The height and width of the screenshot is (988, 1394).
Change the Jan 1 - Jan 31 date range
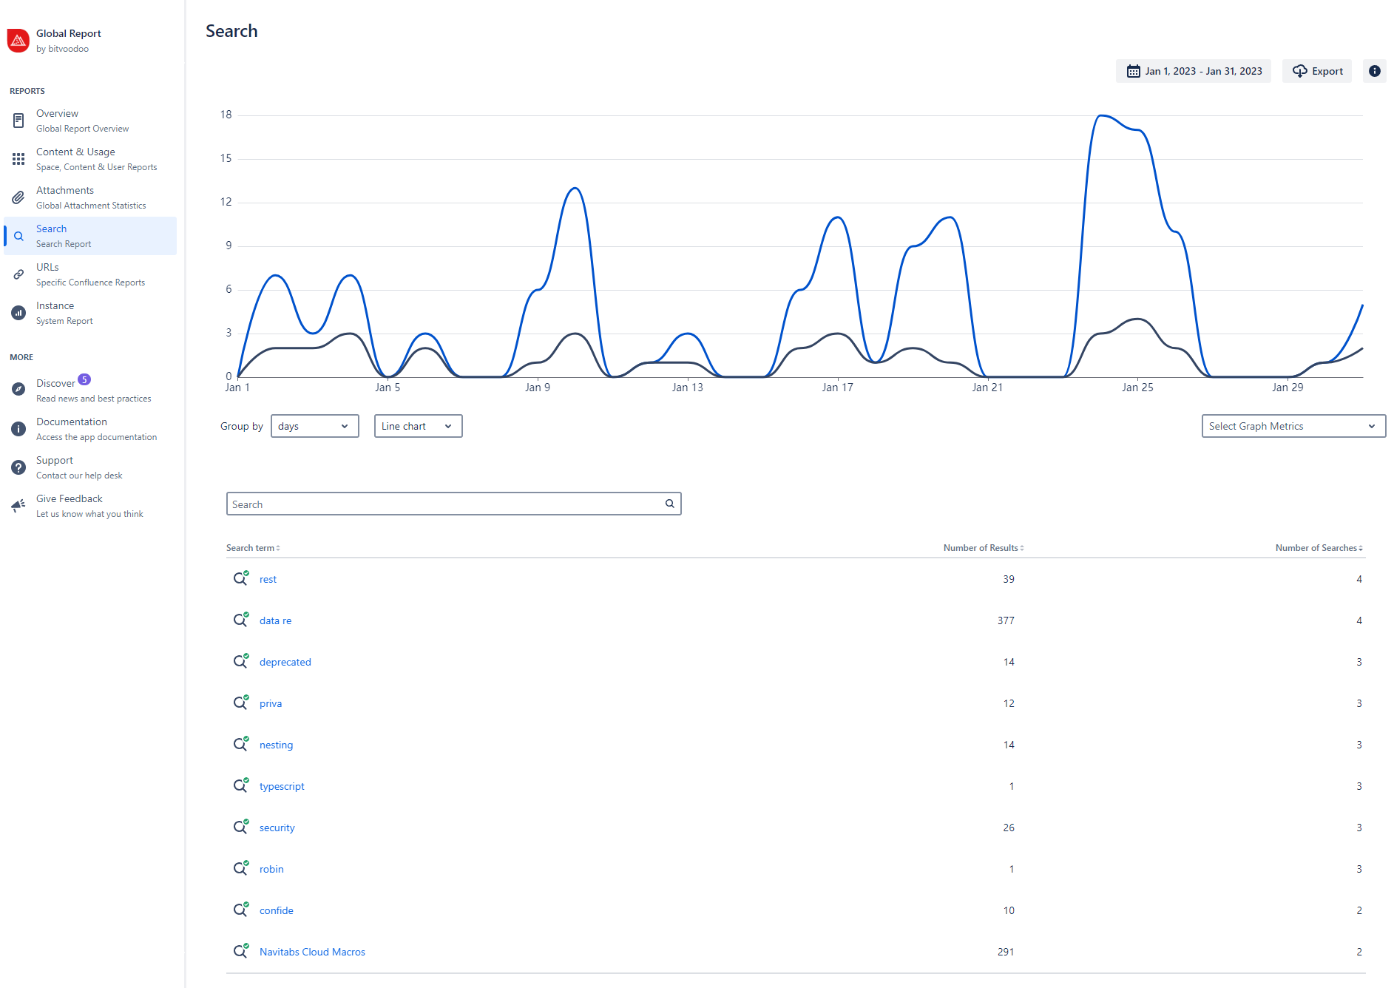click(1194, 71)
